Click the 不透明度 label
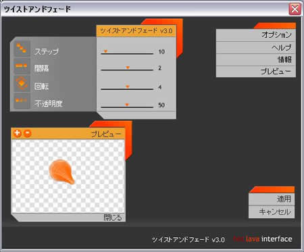This screenshot has height=252, width=304. [49, 103]
